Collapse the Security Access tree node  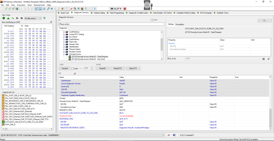64,54
